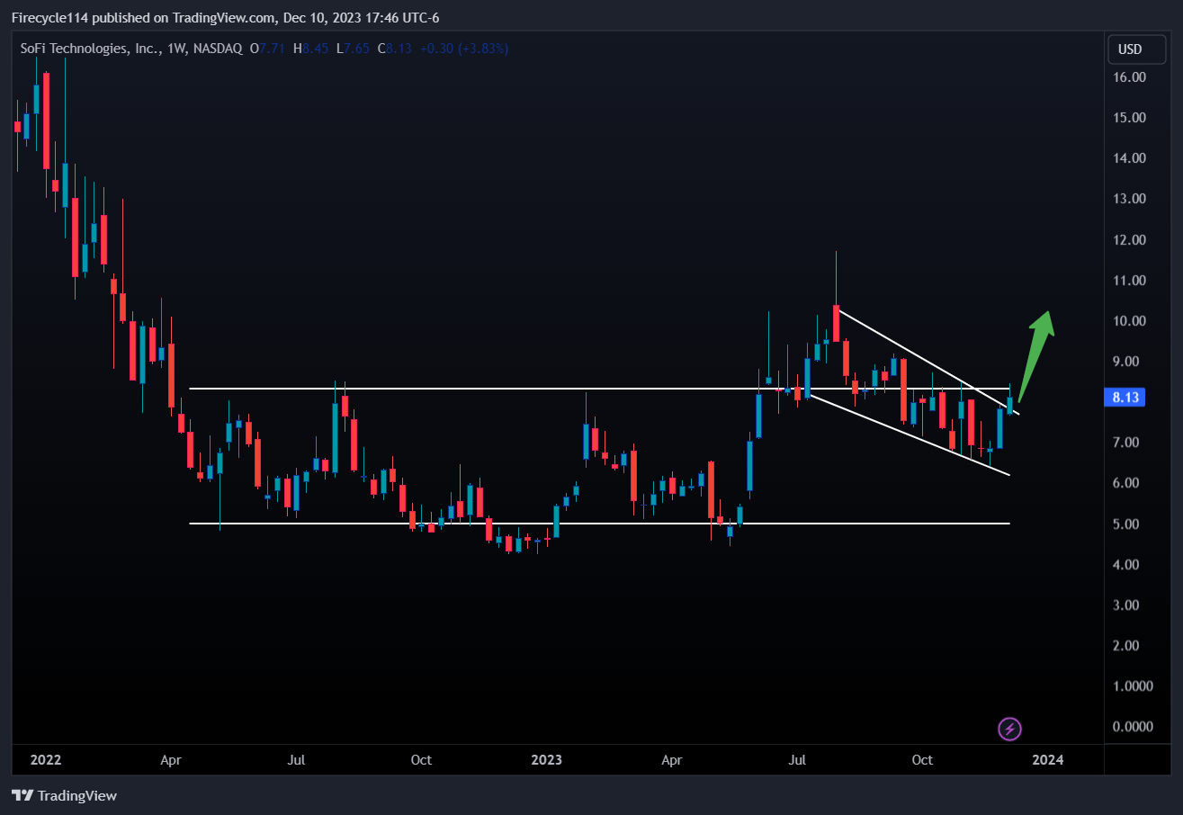
Task: Click the Oct label right of 2023
Action: coord(922,760)
